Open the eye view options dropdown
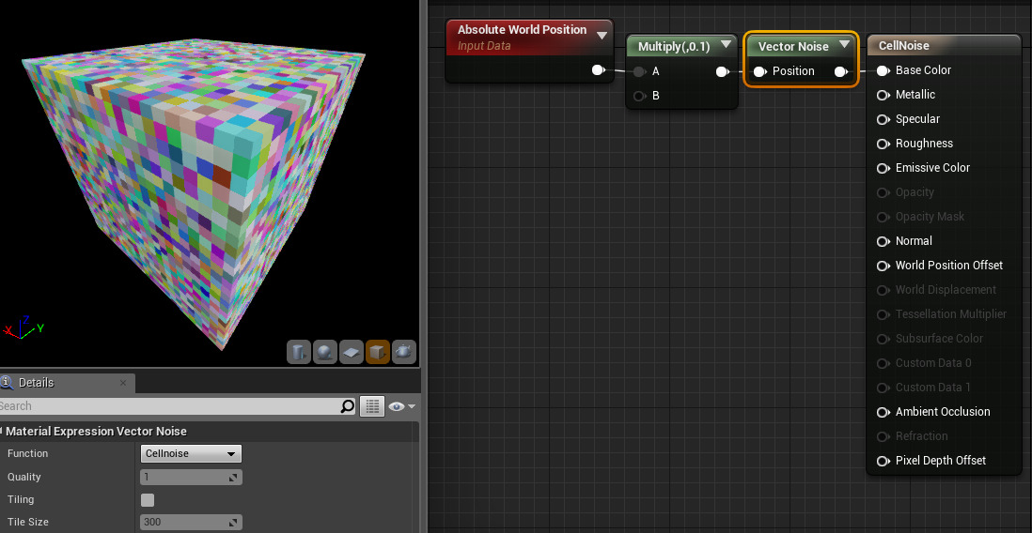This screenshot has height=533, width=1032. point(402,406)
